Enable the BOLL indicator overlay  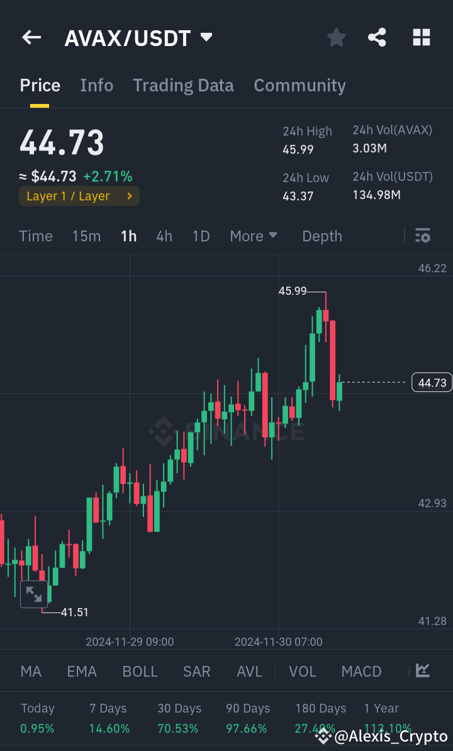(140, 672)
